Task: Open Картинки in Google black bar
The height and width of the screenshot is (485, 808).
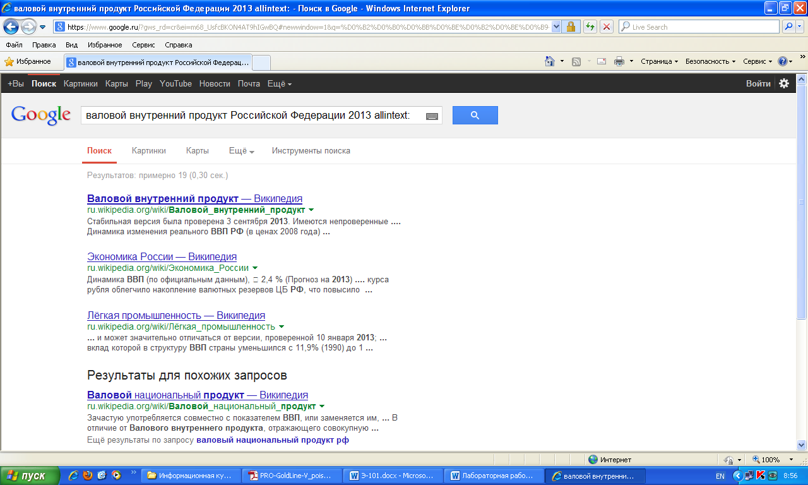Action: click(x=81, y=83)
